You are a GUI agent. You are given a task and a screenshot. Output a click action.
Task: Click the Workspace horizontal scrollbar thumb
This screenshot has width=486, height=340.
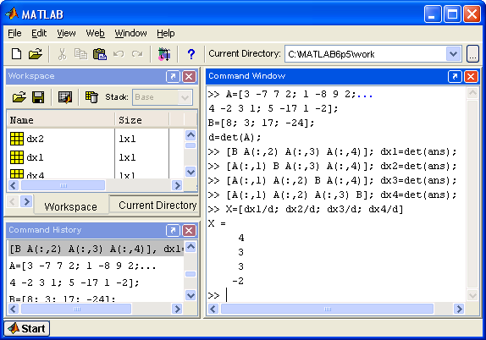pos(64,185)
